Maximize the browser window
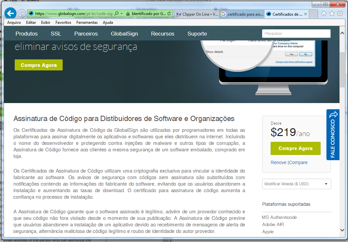Screen dimensions: 348x242 click(325, 4)
